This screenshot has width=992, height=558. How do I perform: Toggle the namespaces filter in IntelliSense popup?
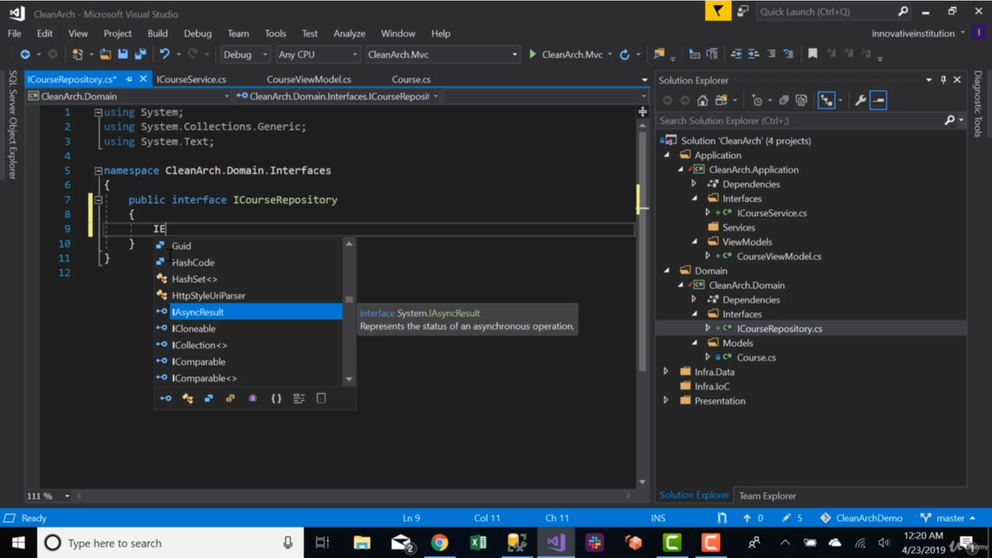[276, 398]
